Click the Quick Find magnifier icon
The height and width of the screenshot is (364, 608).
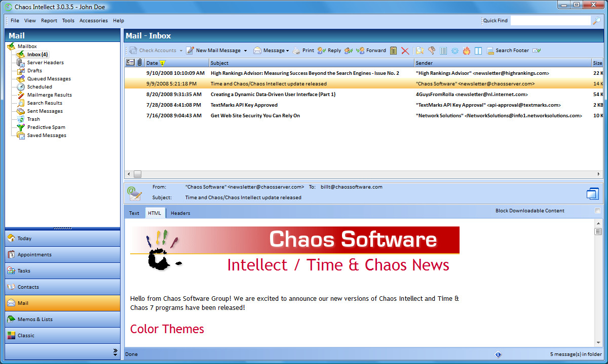point(597,21)
